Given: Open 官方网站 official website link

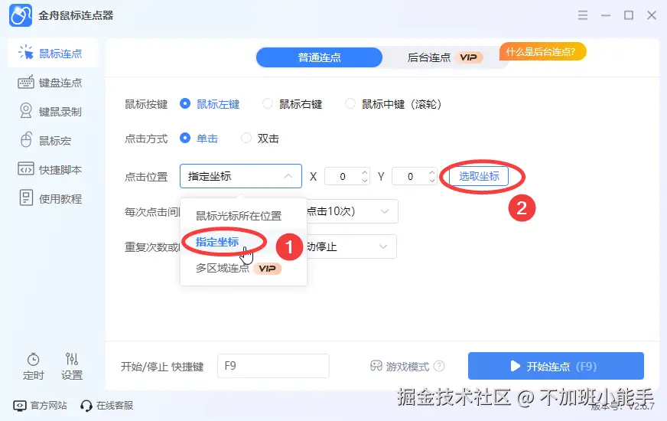Looking at the screenshot, I should pyautogui.click(x=40, y=405).
